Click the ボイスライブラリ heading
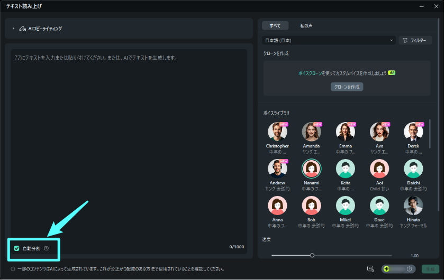The image size is (445, 280). click(x=276, y=113)
